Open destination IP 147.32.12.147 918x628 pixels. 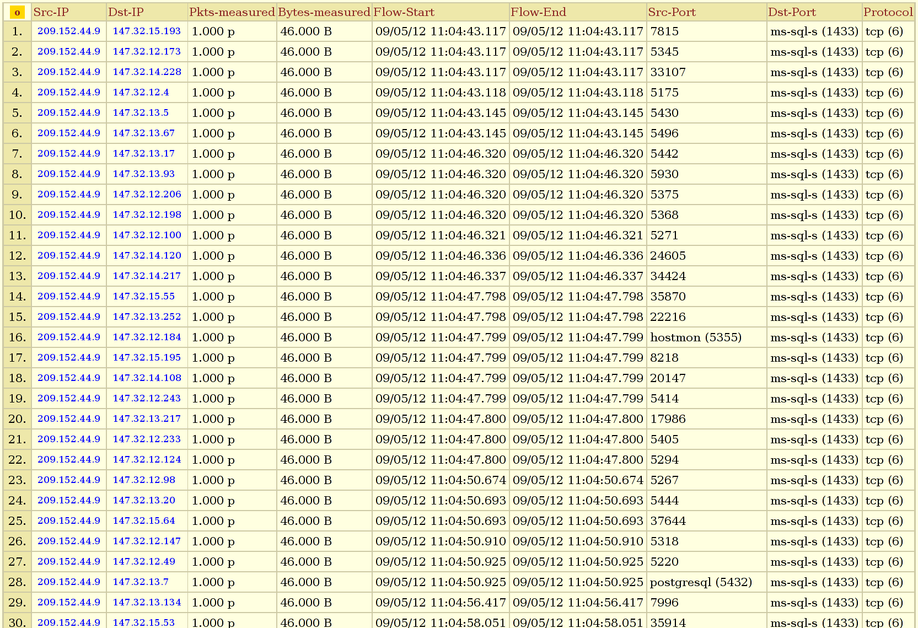tap(147, 541)
